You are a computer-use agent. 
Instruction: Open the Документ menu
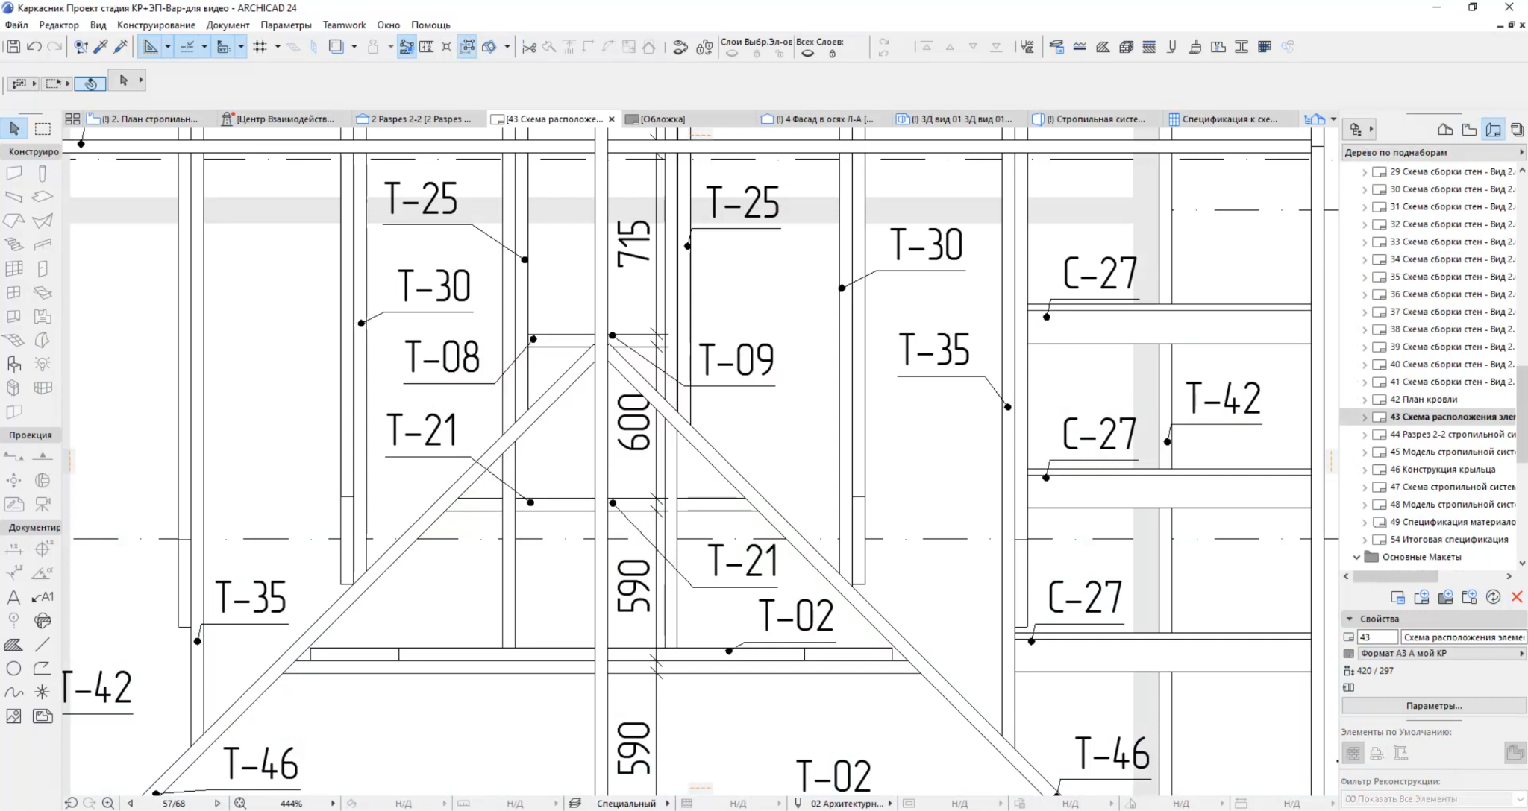click(x=228, y=25)
